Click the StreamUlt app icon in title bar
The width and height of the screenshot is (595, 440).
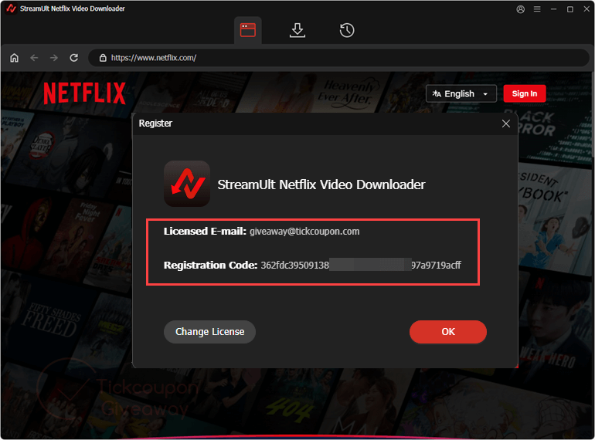tap(11, 8)
